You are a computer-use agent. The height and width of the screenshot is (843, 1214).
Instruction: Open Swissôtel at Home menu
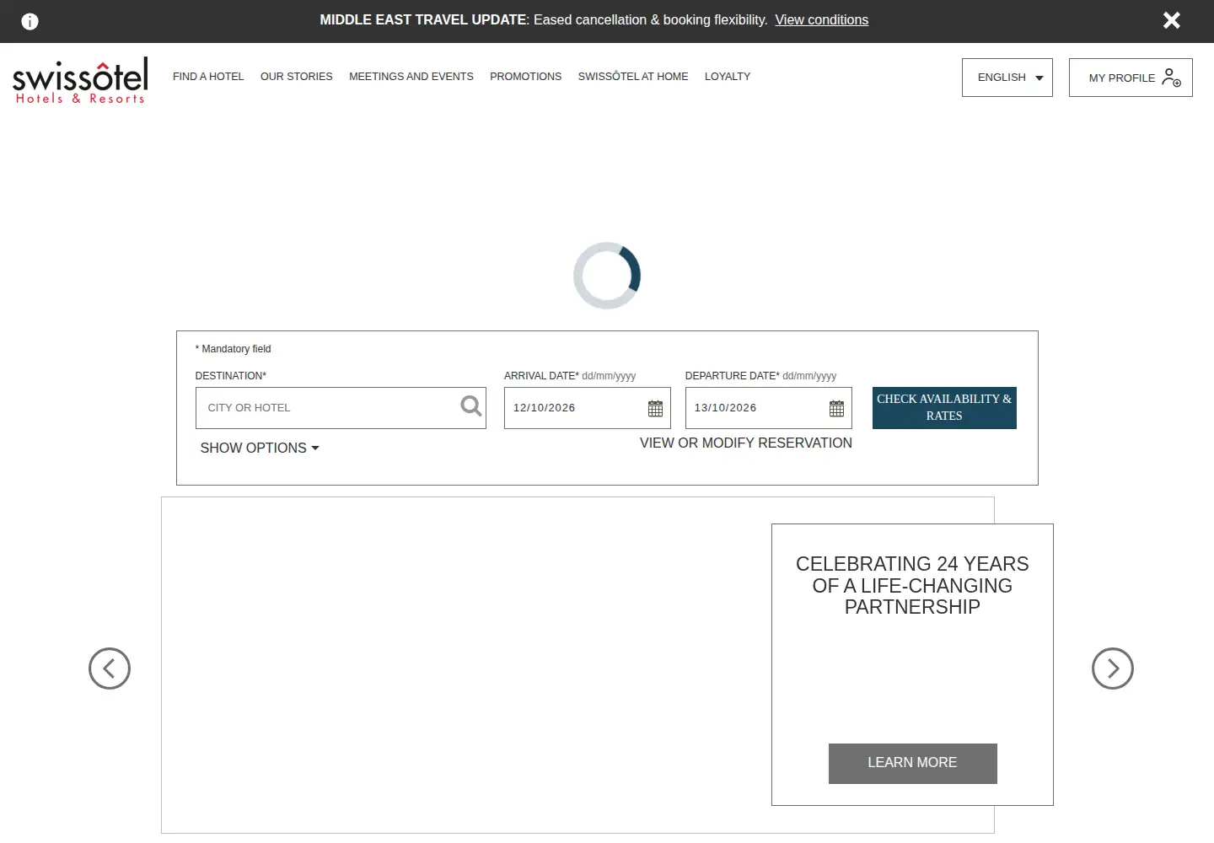tap(633, 77)
